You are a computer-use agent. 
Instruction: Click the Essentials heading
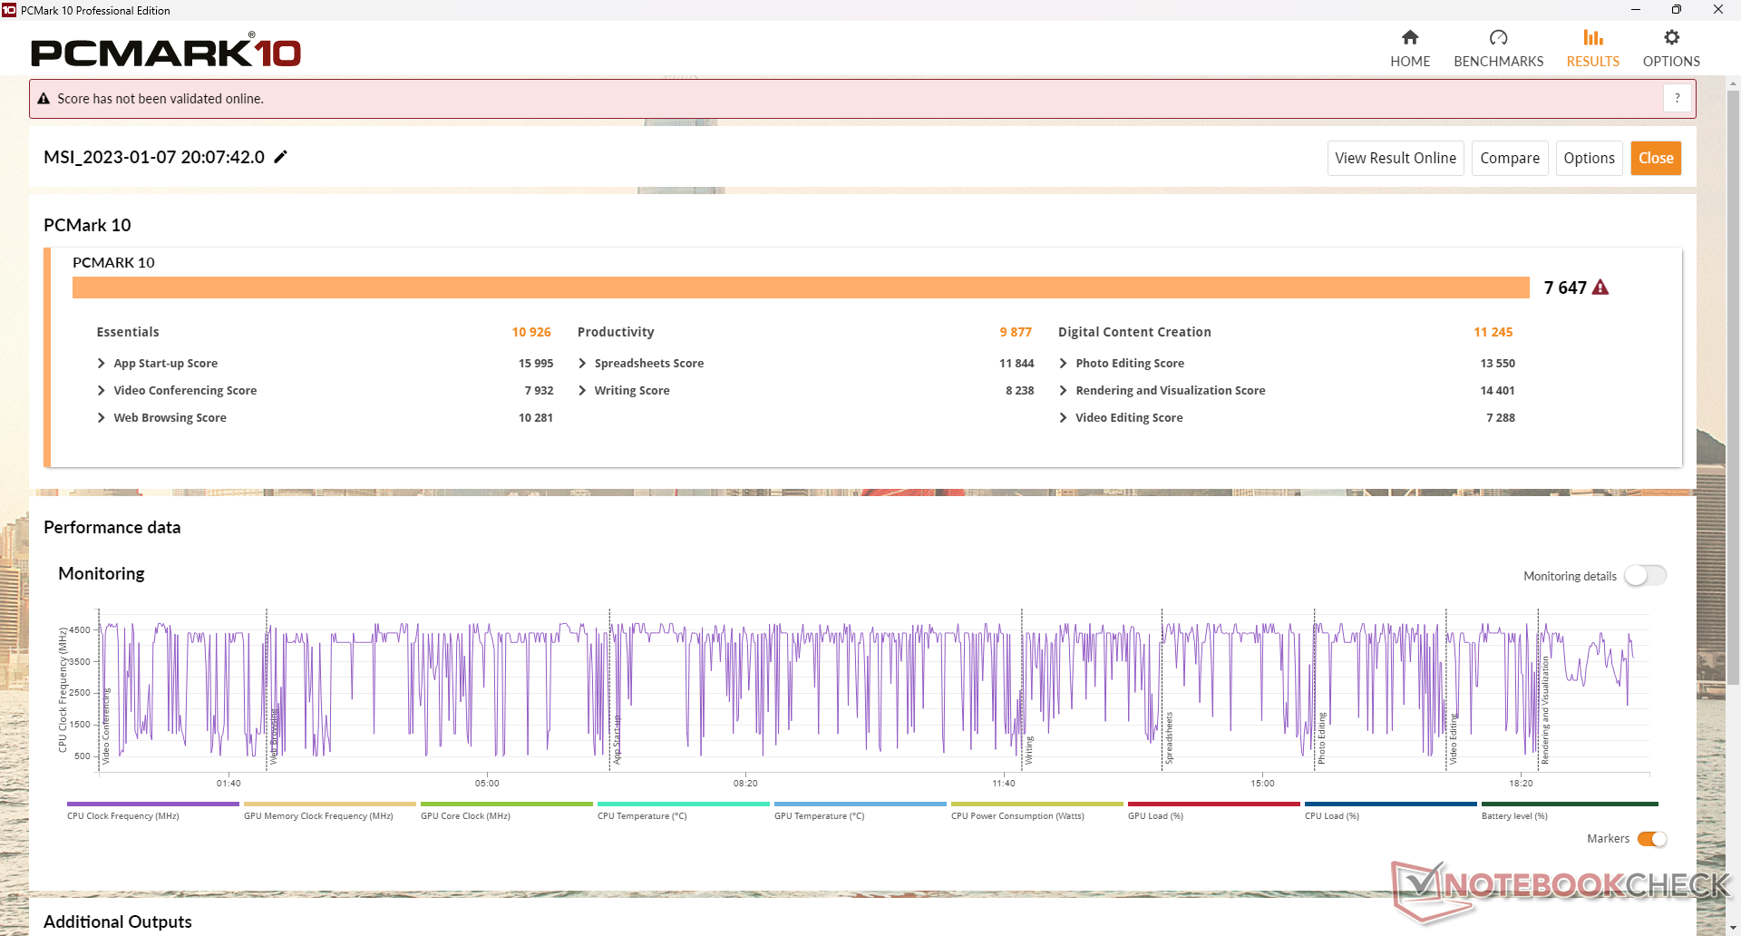(x=128, y=332)
